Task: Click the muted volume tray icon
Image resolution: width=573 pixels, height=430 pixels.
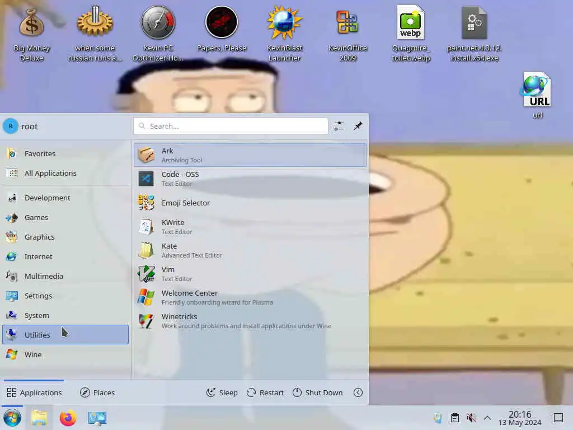Action: point(471,418)
